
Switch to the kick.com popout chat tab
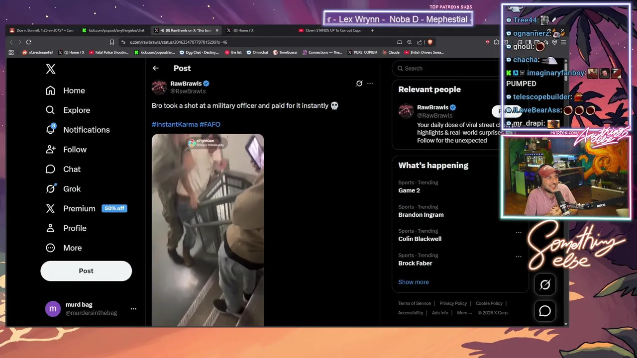pyautogui.click(x=114, y=30)
